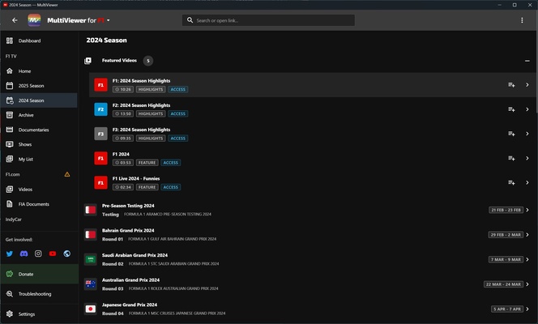The width and height of the screenshot is (538, 324).
Task: Expand F1 Live 2024 - Funnies chevron
Action: [x=527, y=183]
